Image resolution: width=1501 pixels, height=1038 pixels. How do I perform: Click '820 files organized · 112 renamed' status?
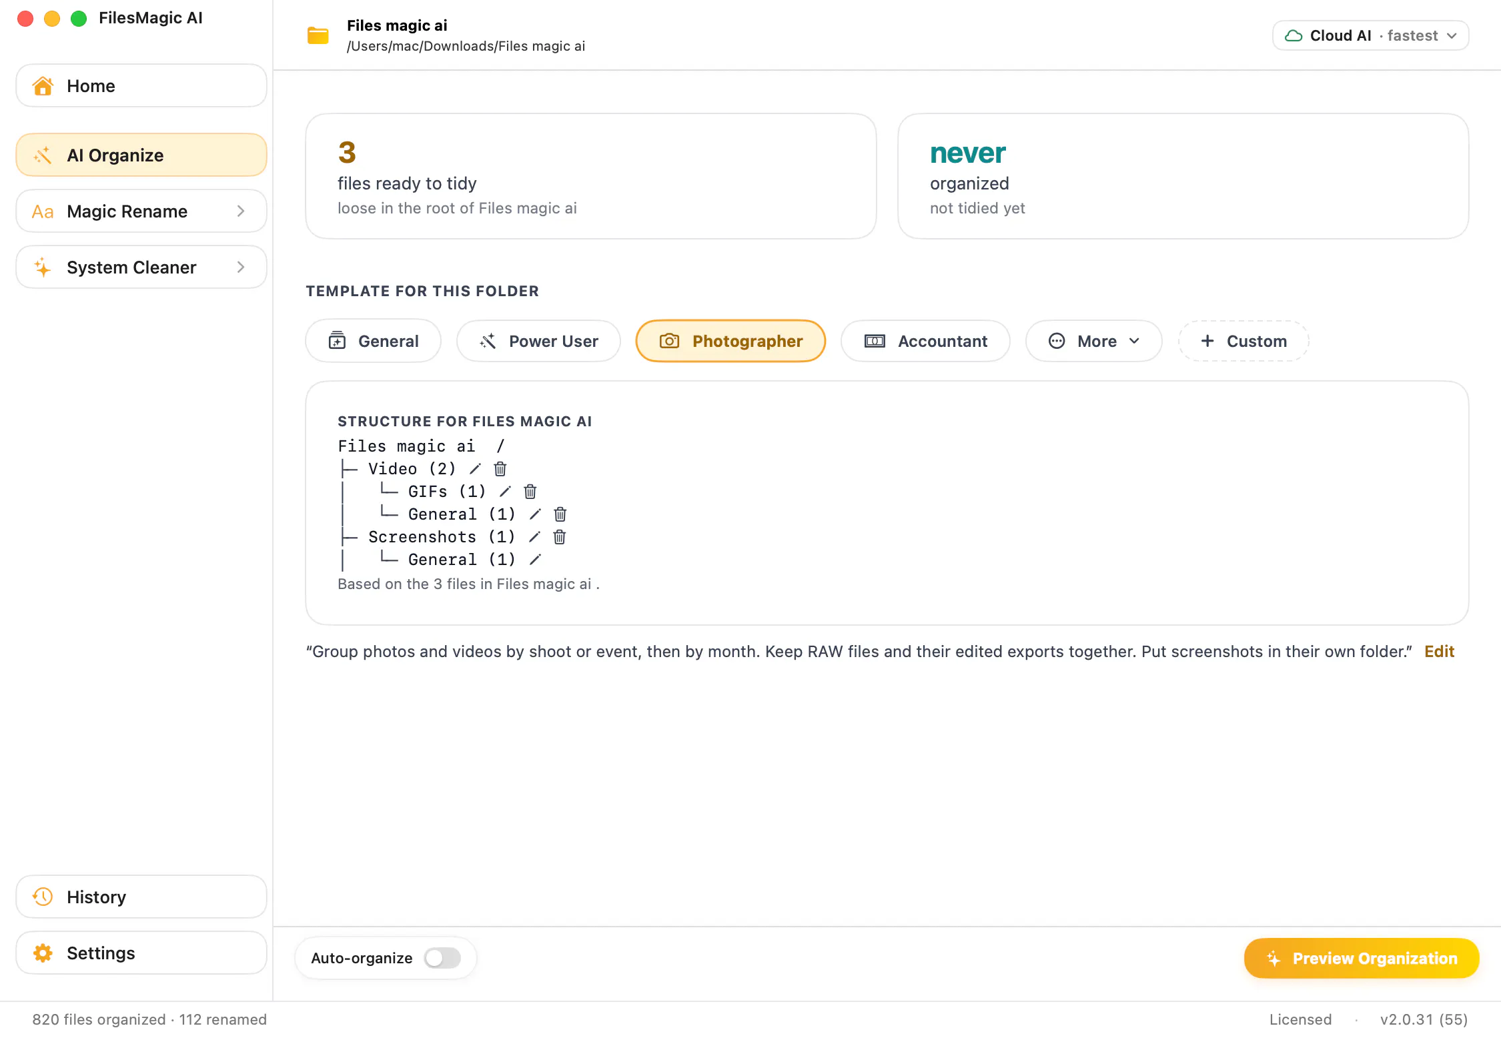point(149,1019)
